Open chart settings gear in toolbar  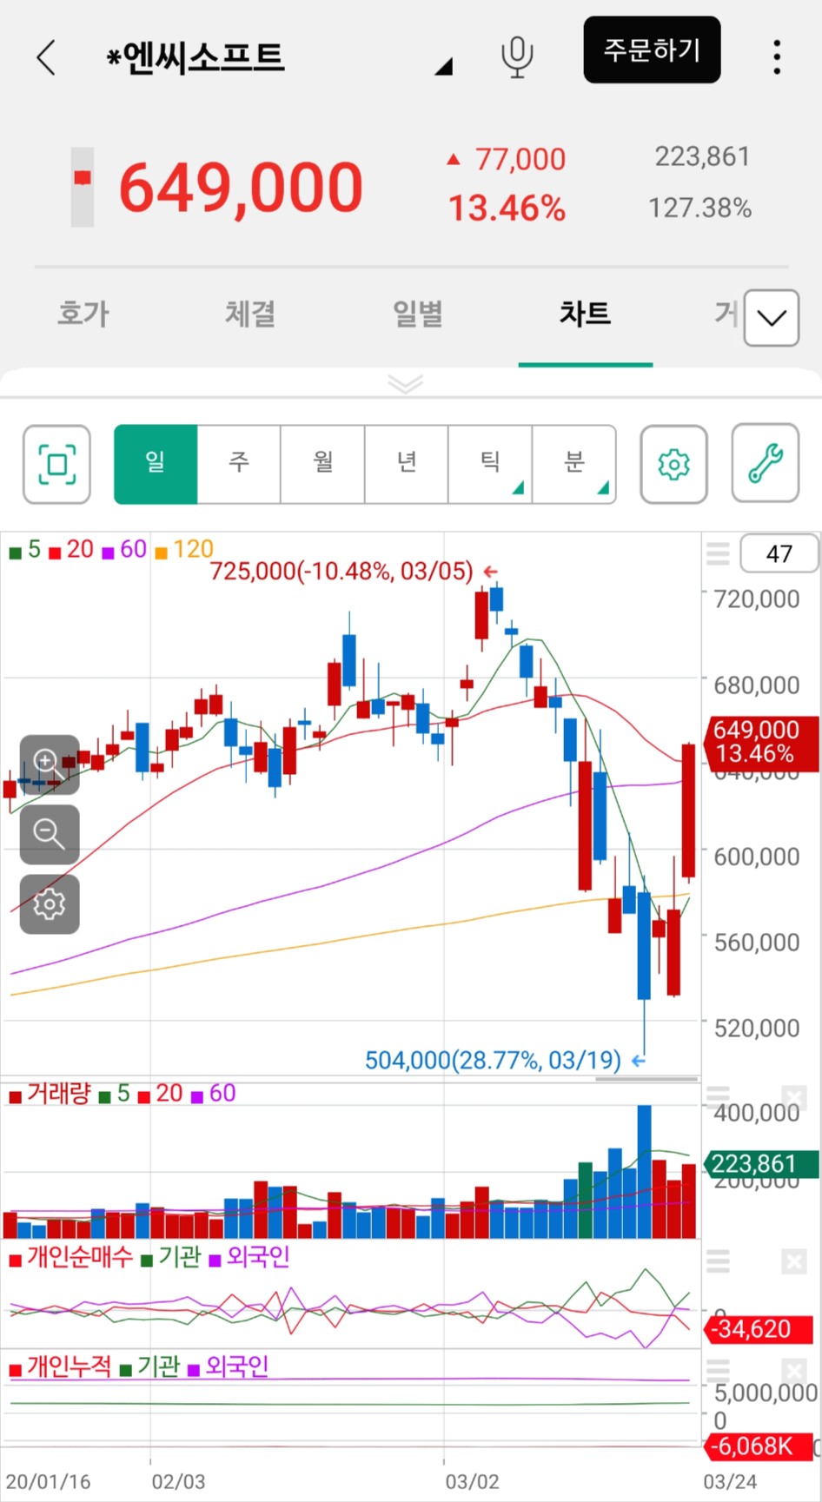(x=673, y=465)
